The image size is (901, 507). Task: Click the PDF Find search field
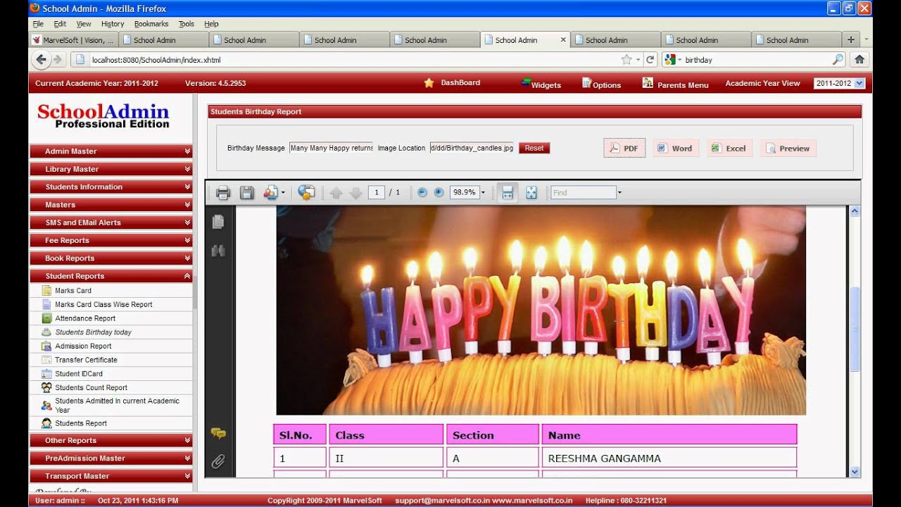click(x=584, y=192)
